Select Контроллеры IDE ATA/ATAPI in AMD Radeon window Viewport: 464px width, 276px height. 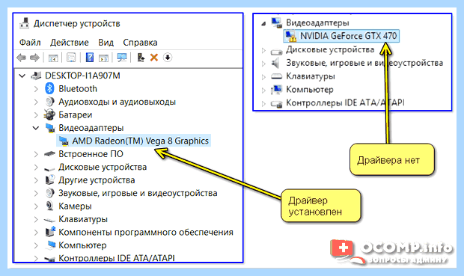pos(116,258)
